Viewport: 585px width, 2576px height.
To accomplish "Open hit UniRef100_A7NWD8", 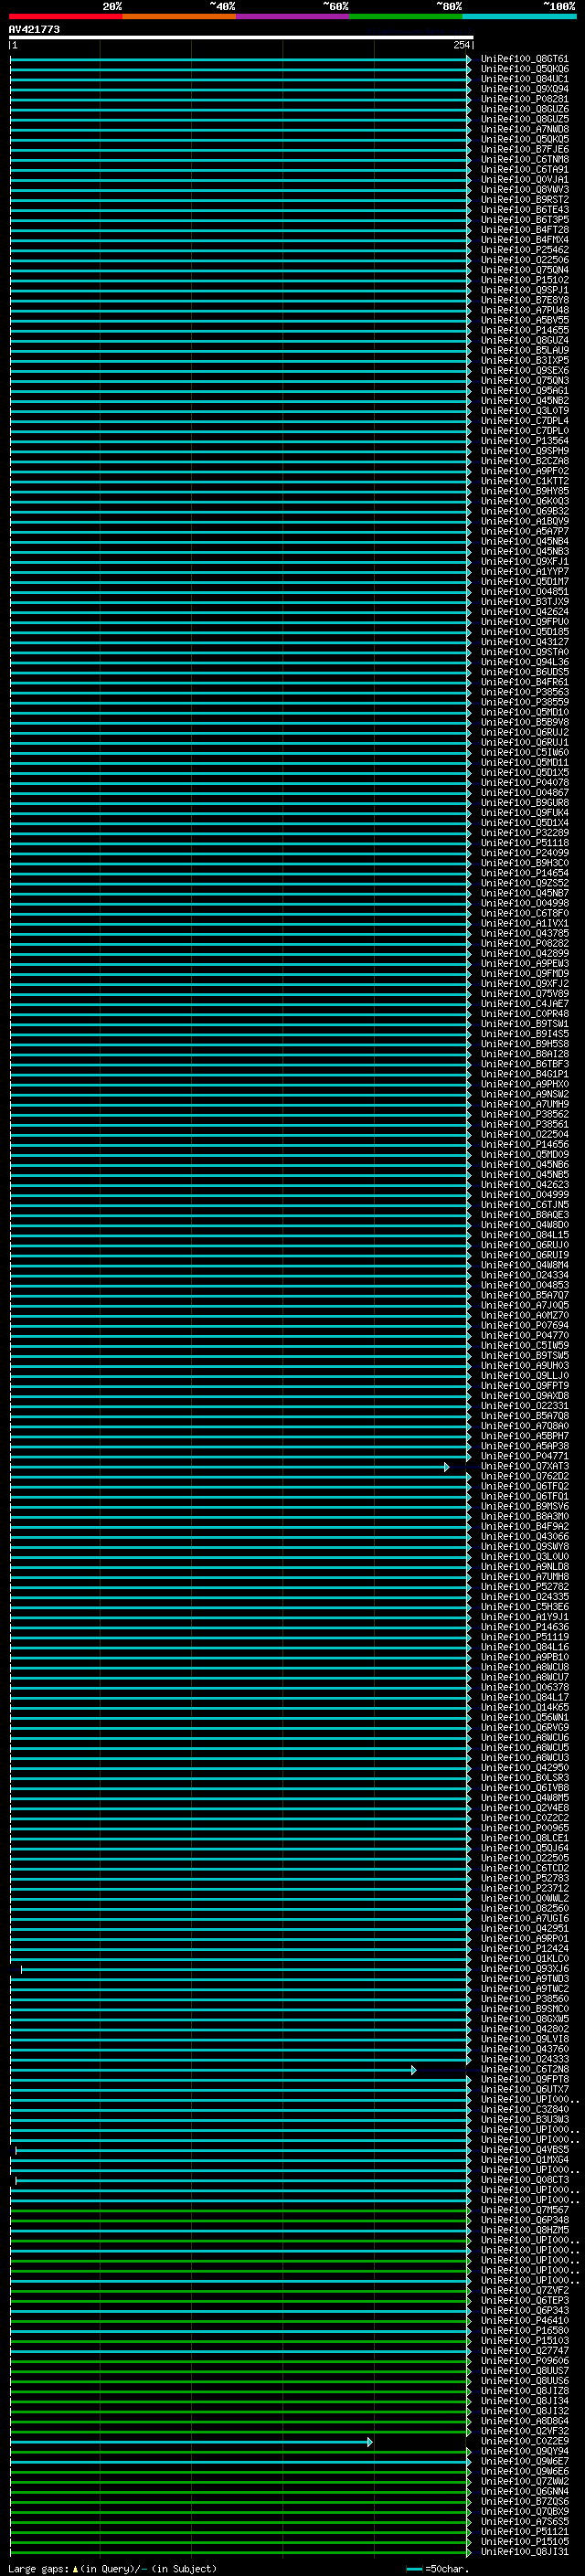I will (524, 129).
